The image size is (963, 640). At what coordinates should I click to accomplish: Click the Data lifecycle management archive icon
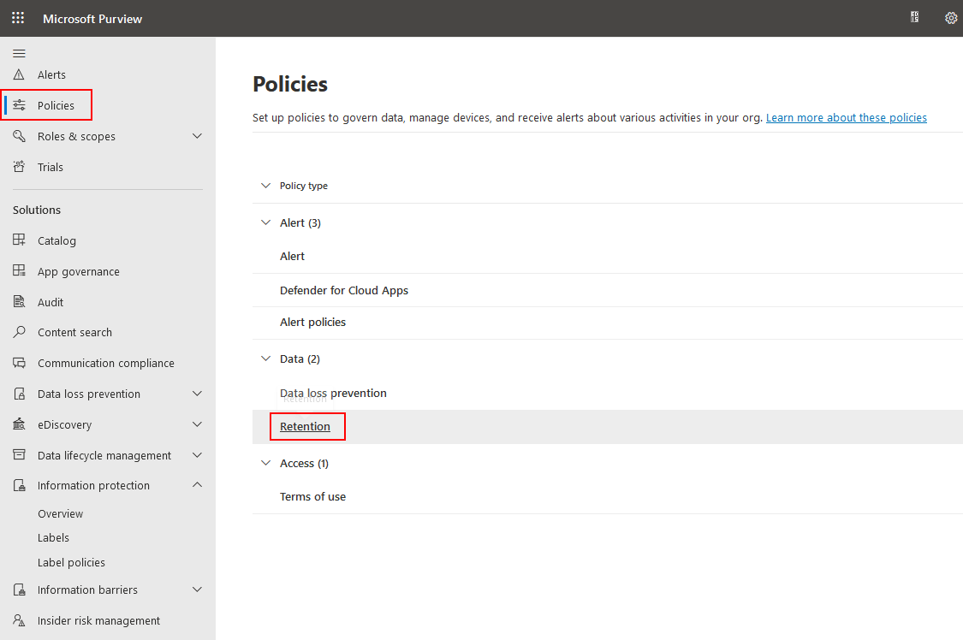pos(19,454)
